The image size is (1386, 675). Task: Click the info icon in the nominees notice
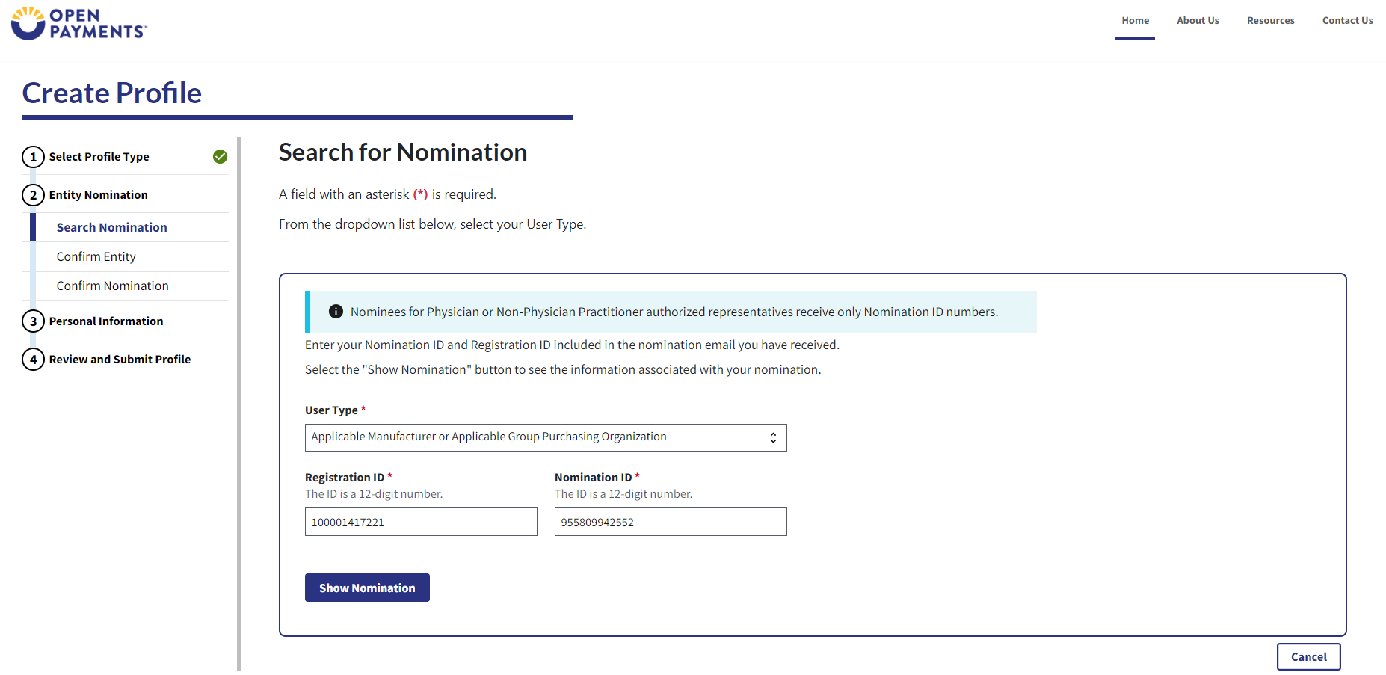(336, 312)
